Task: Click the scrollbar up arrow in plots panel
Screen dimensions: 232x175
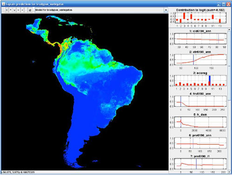Action: [x=229, y=29]
